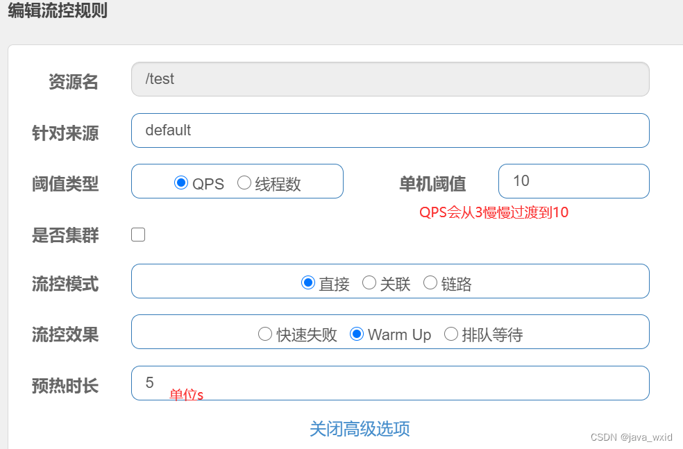Viewport: 683px width, 449px height.
Task: Choose the 直接 flow control mode
Action: [x=307, y=282]
